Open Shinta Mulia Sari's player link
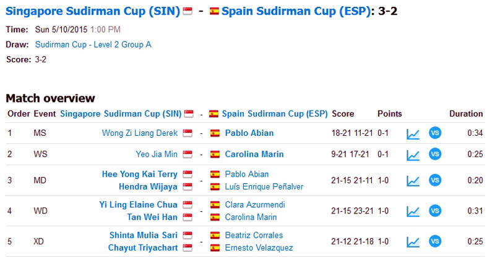The image size is (495, 258). click(144, 235)
